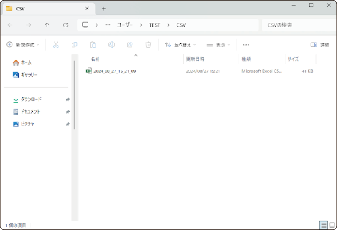Click the Delete trash can icon
The width and height of the screenshot is (337, 230).
[148, 45]
